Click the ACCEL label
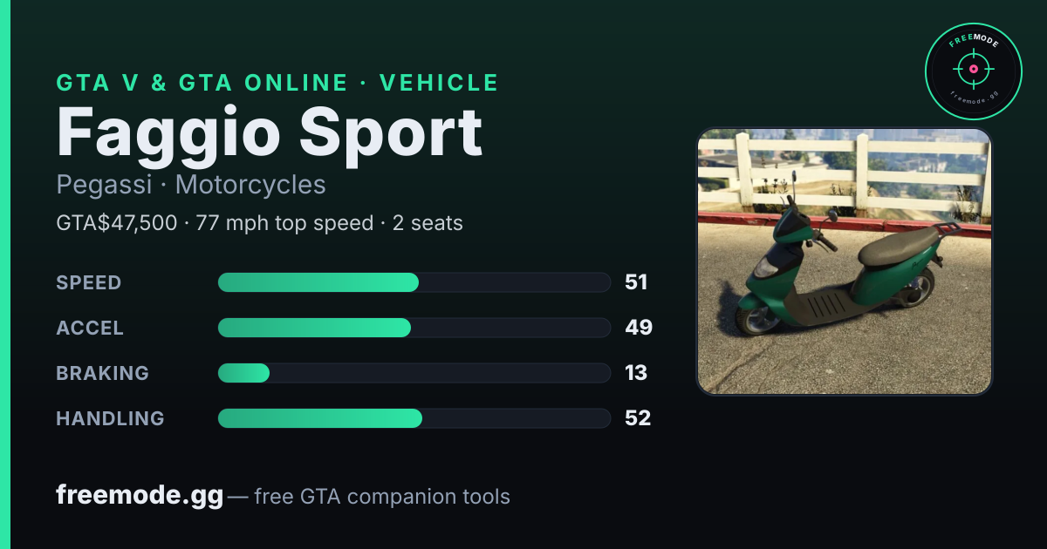 tap(90, 328)
